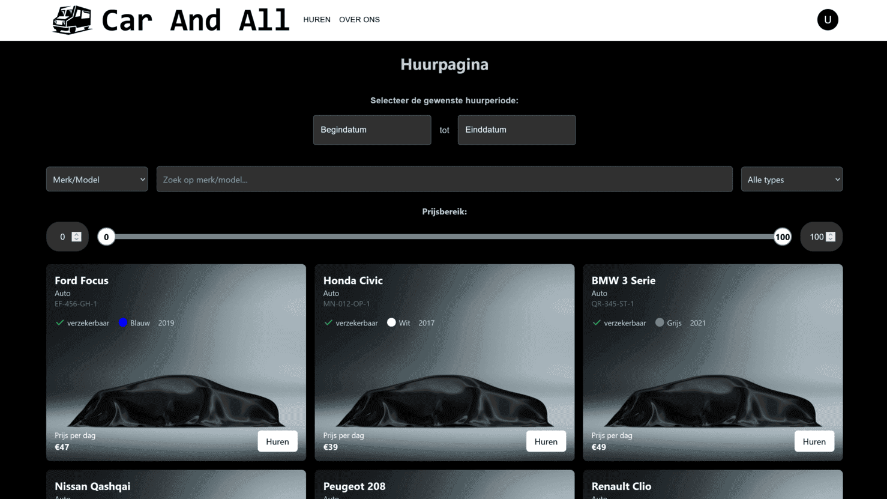This screenshot has height=499, width=887.
Task: Focus the Begindatum date field
Action: pyautogui.click(x=372, y=130)
